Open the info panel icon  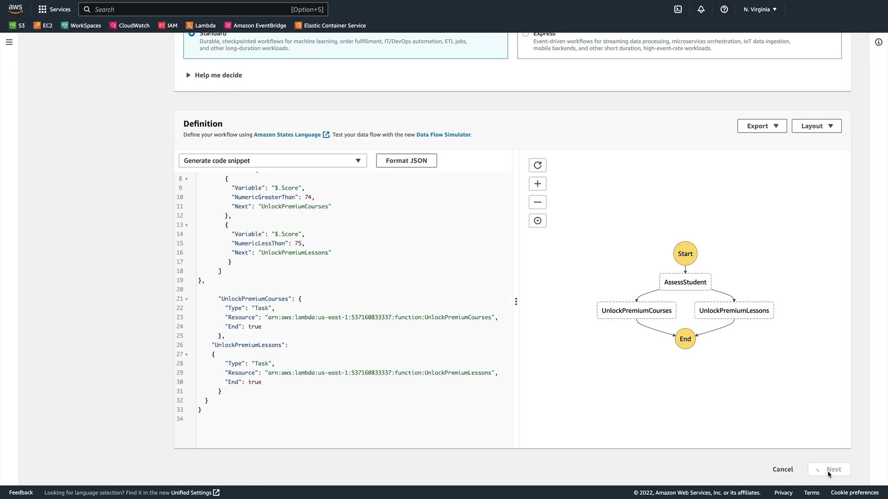[x=879, y=42]
